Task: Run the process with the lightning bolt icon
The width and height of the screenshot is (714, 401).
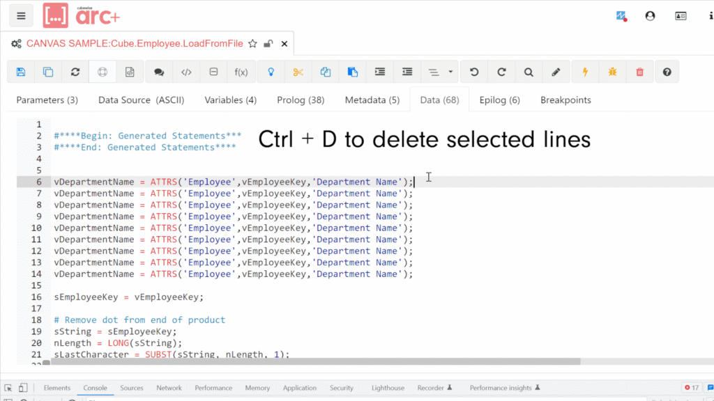Action: pyautogui.click(x=585, y=72)
